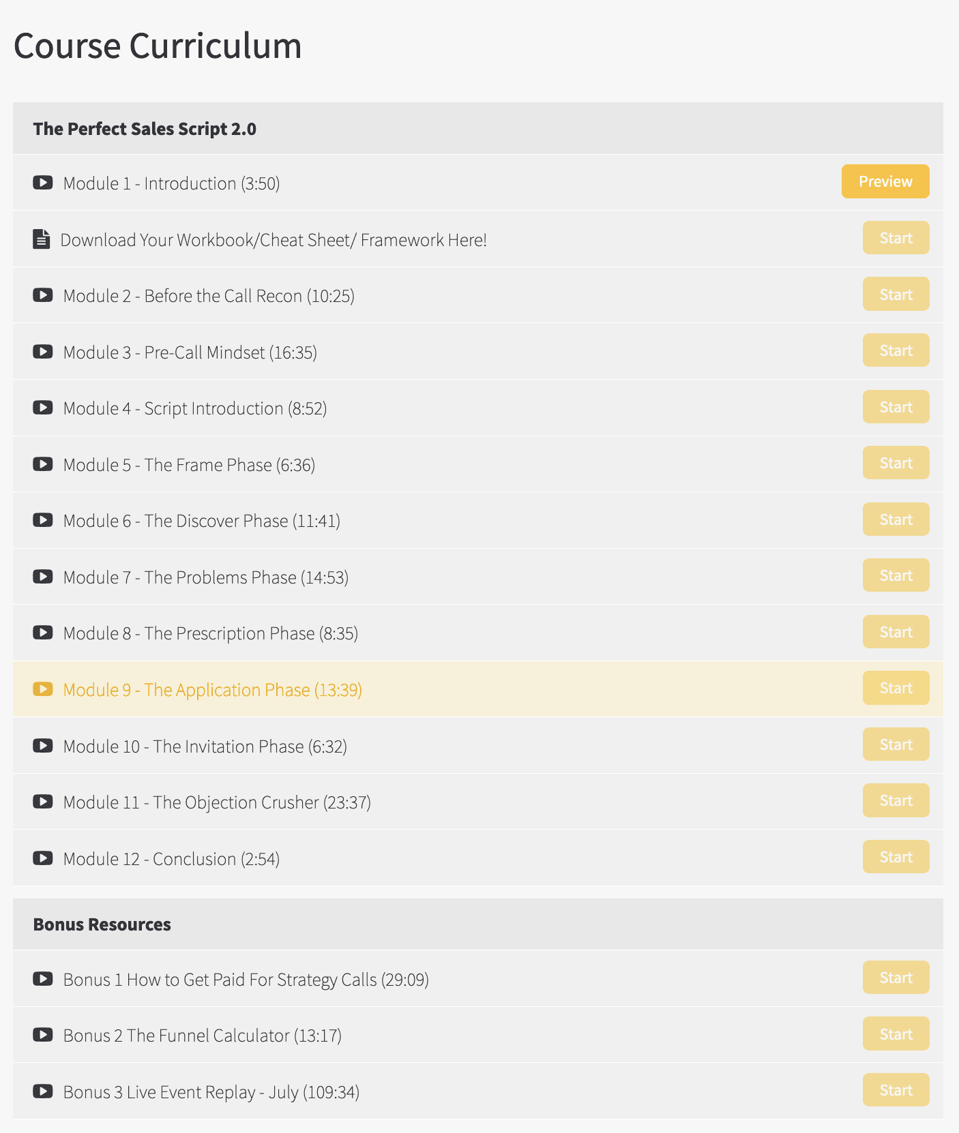Start the Workbook/Cheat Sheet download lesson
The width and height of the screenshot is (959, 1133).
tap(896, 238)
